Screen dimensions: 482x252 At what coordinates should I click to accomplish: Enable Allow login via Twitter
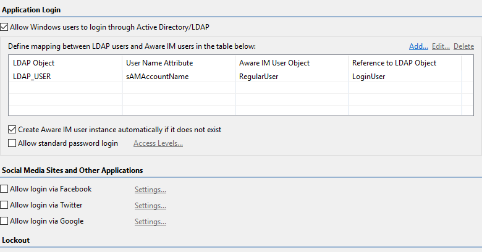pyautogui.click(x=4, y=205)
